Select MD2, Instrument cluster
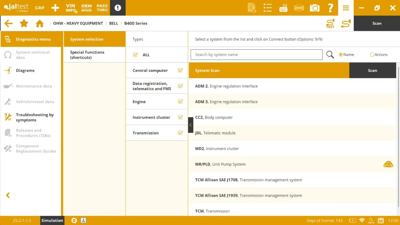The width and height of the screenshot is (400, 225). 292,148
